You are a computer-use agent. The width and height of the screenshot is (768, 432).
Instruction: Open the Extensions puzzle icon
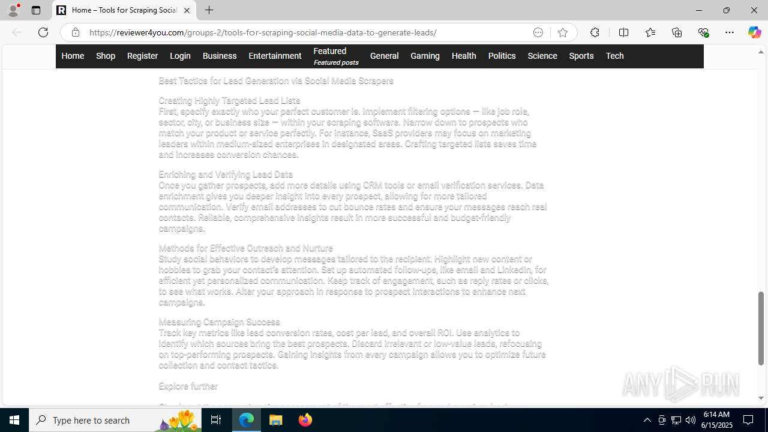(x=595, y=32)
